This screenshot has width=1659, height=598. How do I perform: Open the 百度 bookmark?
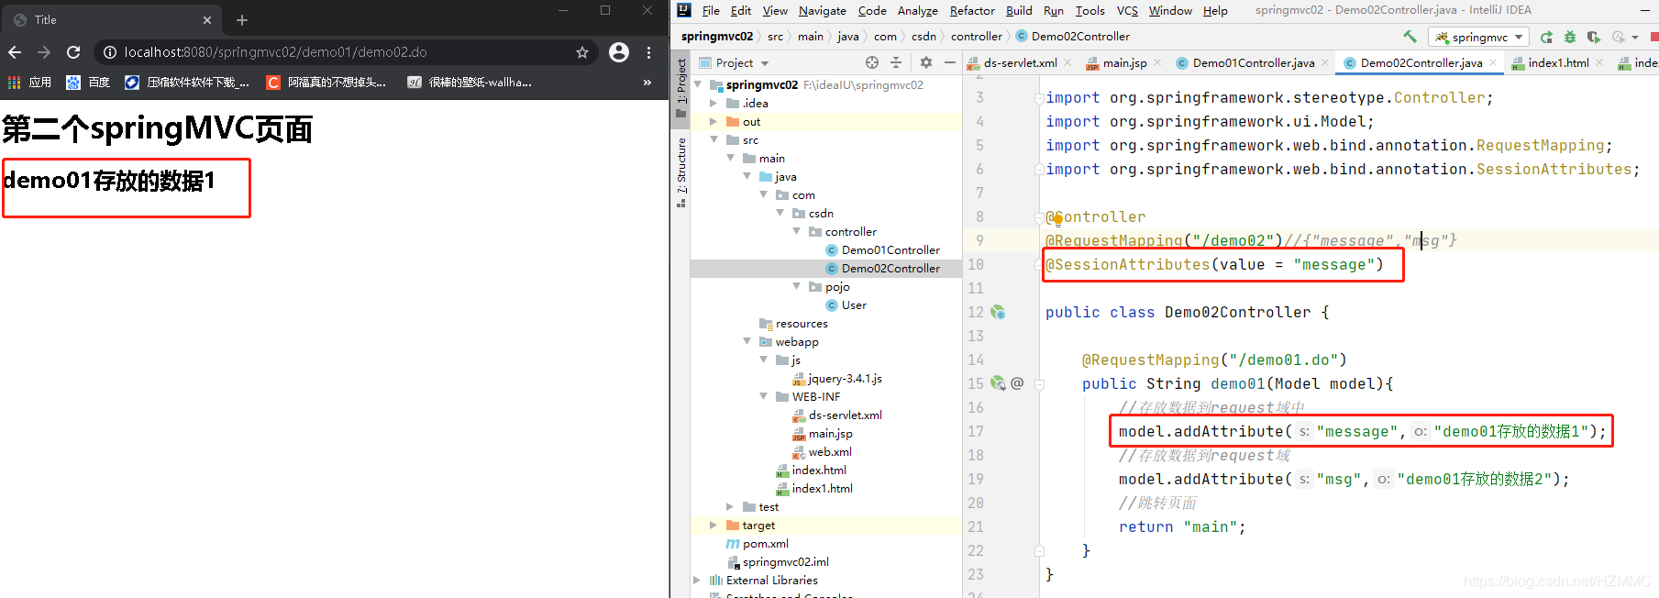88,82
